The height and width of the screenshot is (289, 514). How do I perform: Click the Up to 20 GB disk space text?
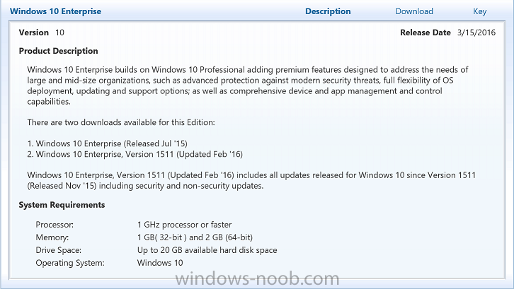[x=207, y=250]
